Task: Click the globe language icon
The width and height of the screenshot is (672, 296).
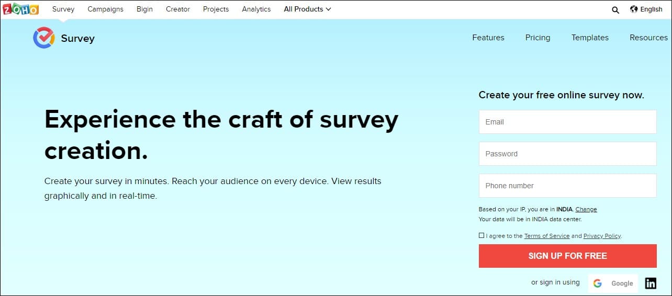Action: 634,9
